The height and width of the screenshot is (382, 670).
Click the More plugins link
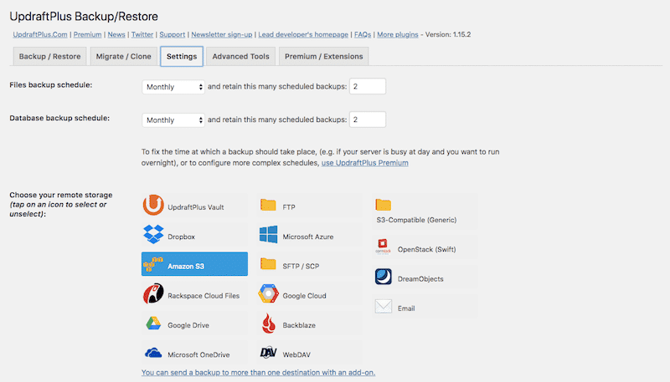398,34
